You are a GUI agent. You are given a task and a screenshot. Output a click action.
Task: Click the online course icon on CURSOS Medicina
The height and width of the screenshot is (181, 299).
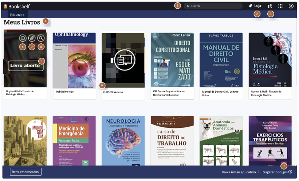125,60
